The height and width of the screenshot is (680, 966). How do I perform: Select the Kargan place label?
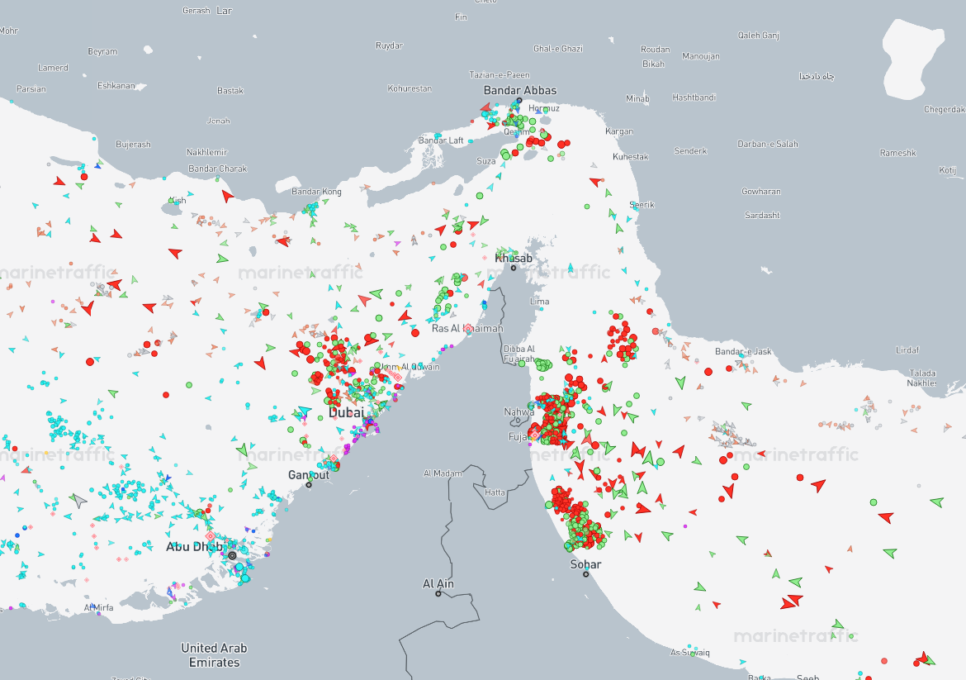coord(619,131)
